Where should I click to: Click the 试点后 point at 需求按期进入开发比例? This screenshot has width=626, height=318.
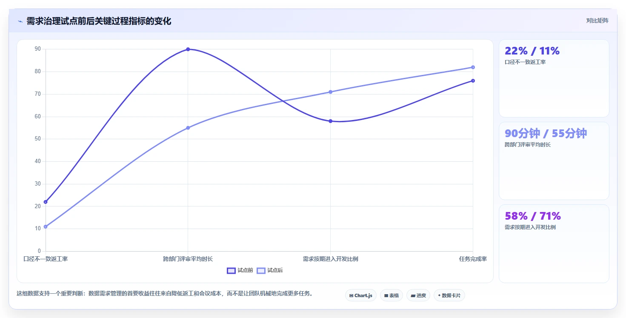point(330,92)
